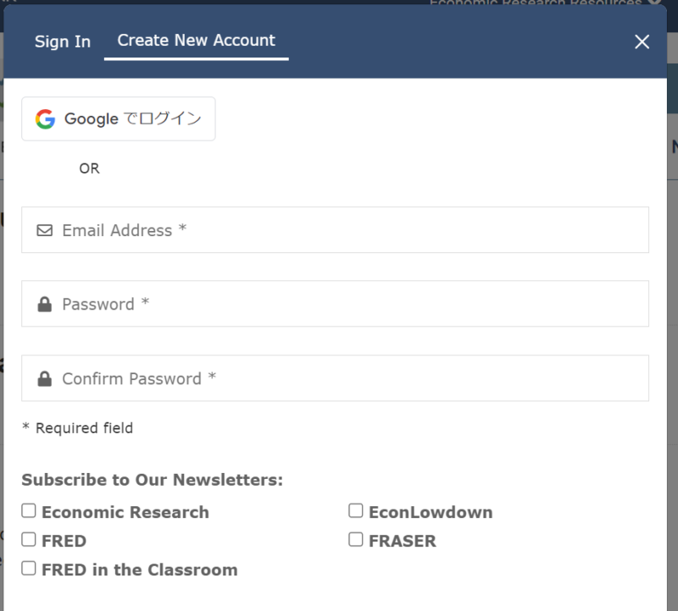Click the FRED in the Classroom label
The image size is (678, 611).
(139, 570)
